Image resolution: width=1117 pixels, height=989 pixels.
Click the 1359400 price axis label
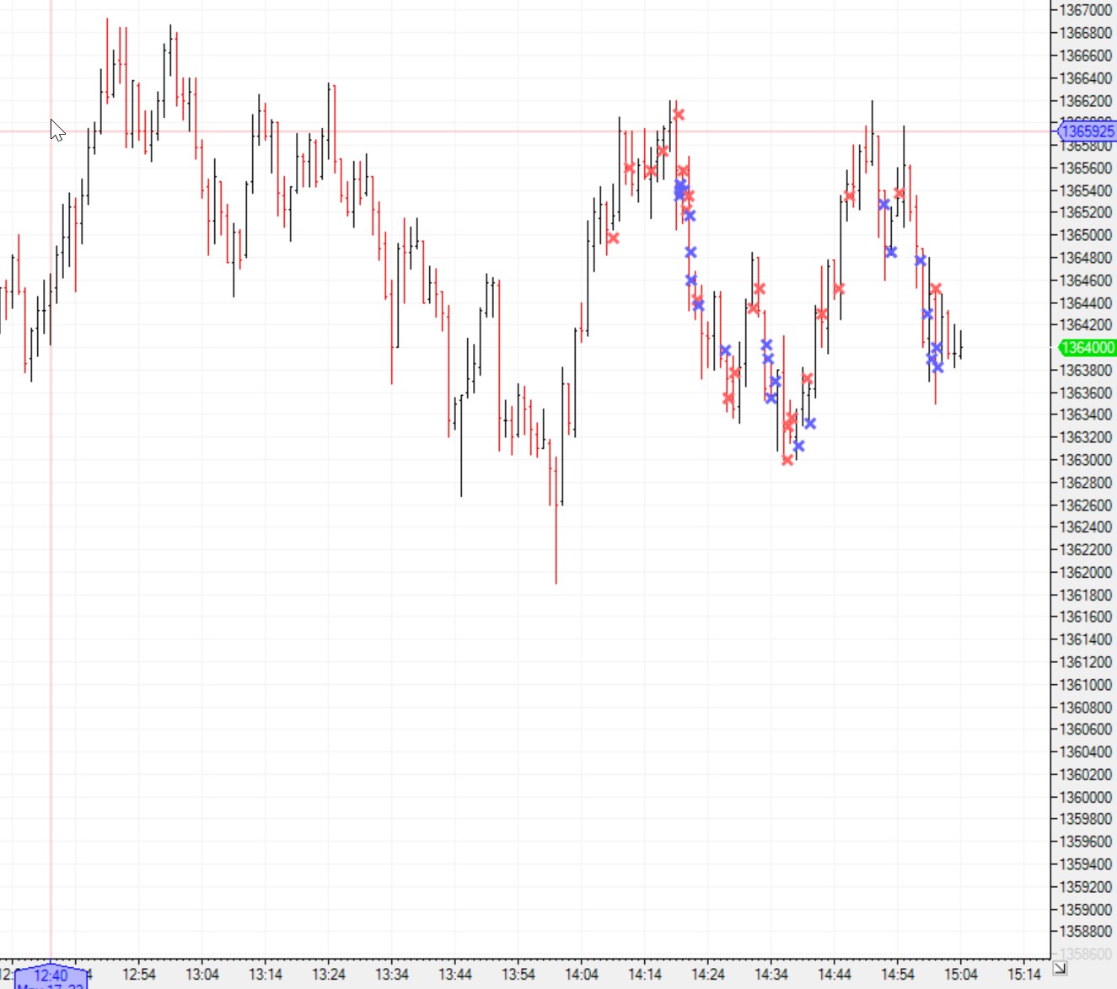point(1086,864)
